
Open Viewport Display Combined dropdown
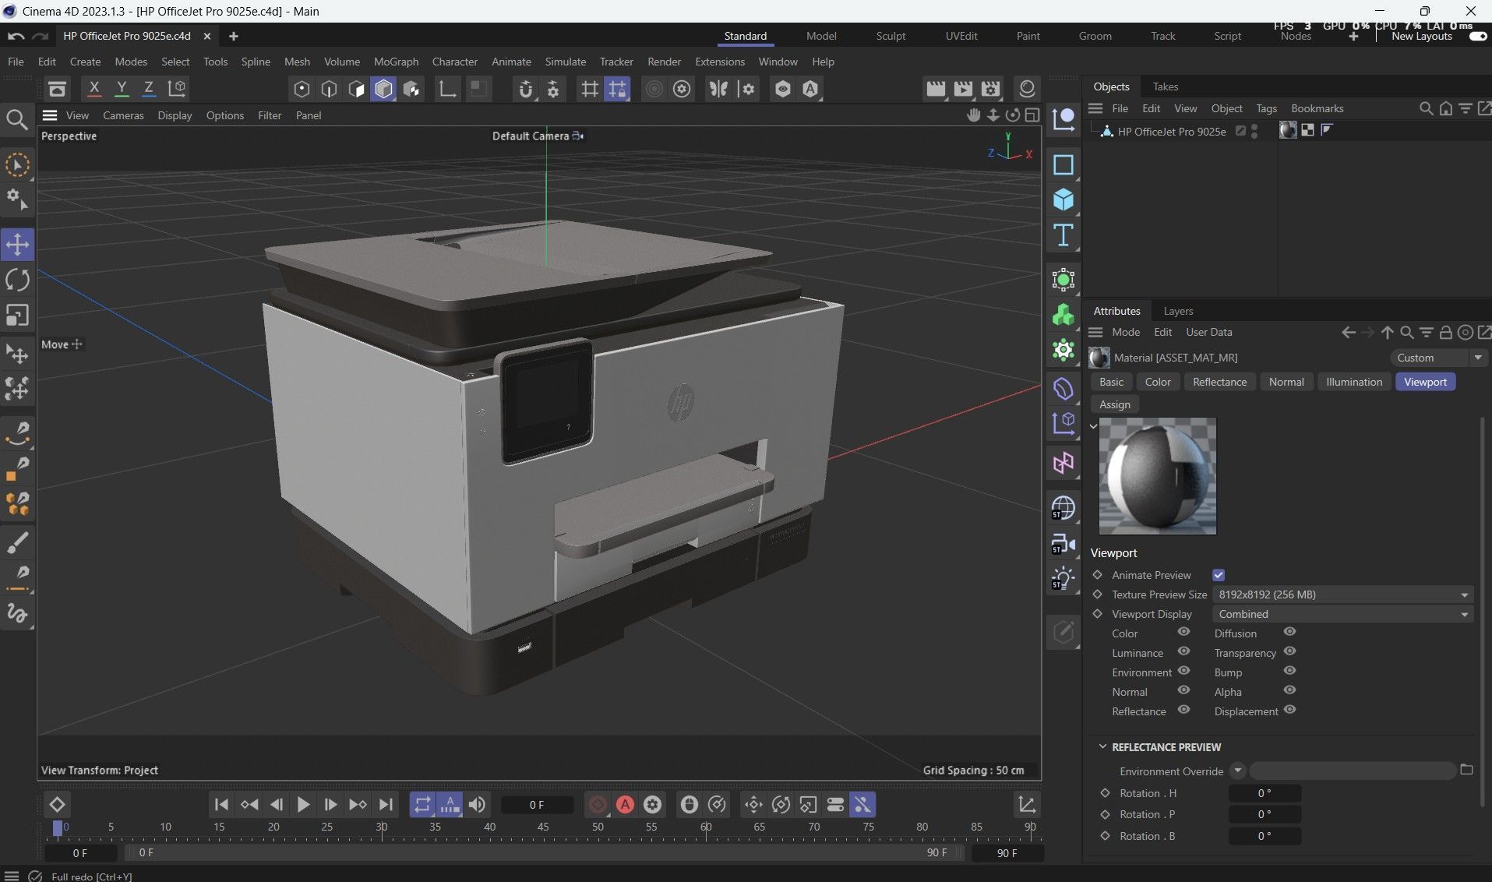(x=1342, y=614)
